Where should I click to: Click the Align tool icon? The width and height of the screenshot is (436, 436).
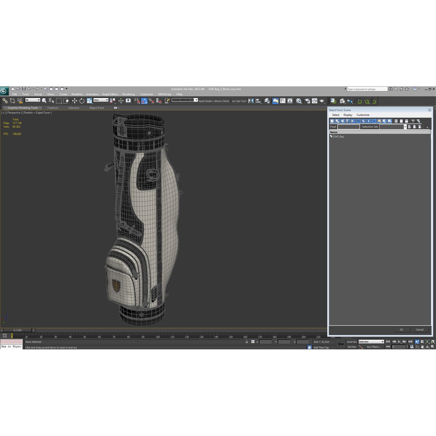(x=258, y=101)
